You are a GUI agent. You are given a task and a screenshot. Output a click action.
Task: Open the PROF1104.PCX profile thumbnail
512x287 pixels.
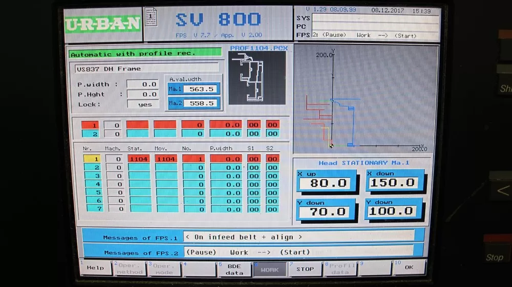point(257,77)
